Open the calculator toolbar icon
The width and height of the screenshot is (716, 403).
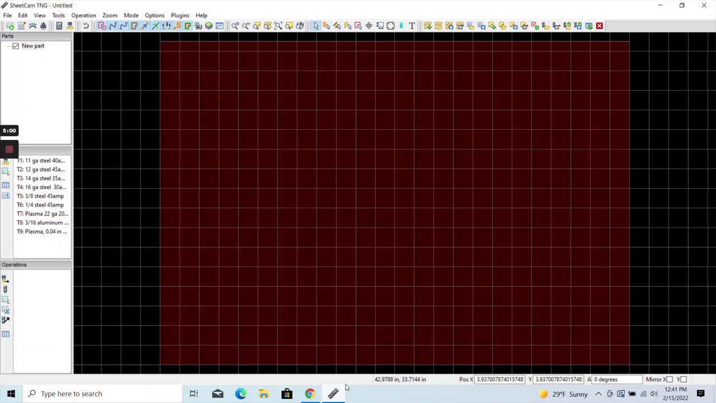coord(59,26)
